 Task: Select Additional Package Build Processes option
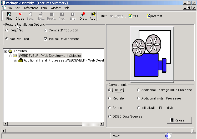[x=139, y=90]
